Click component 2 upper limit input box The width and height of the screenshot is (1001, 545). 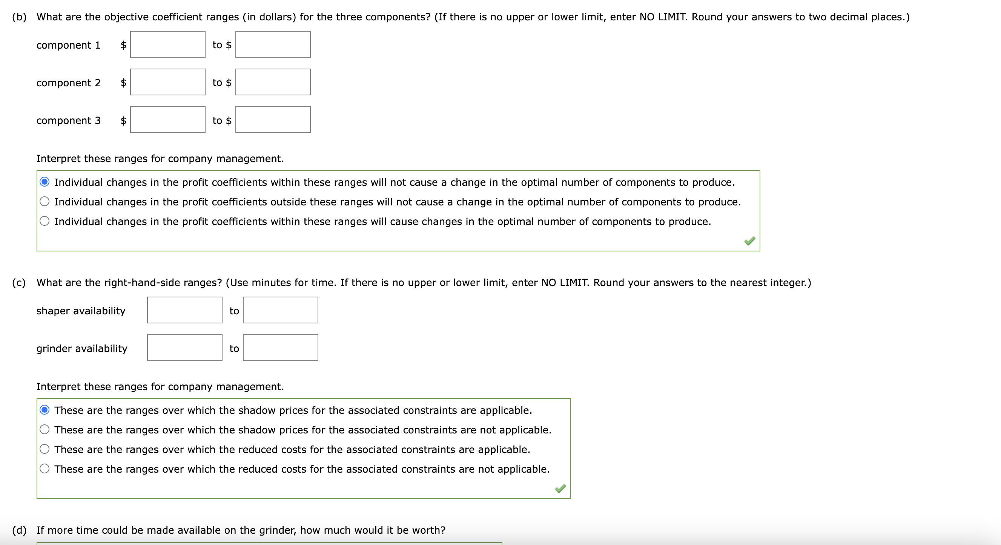pos(272,82)
